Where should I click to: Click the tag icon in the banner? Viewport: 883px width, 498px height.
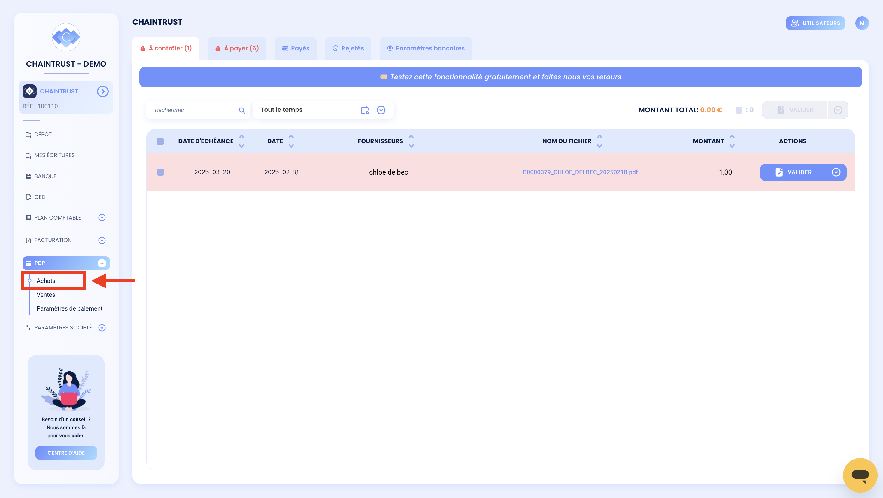click(384, 77)
